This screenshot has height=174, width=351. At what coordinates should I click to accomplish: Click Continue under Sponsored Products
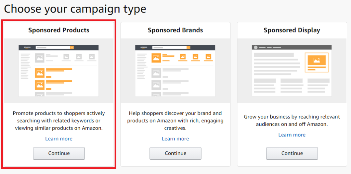pyautogui.click(x=59, y=153)
